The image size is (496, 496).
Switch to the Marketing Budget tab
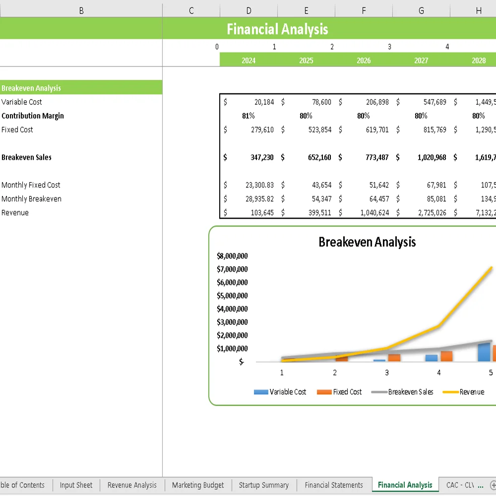pos(197,485)
